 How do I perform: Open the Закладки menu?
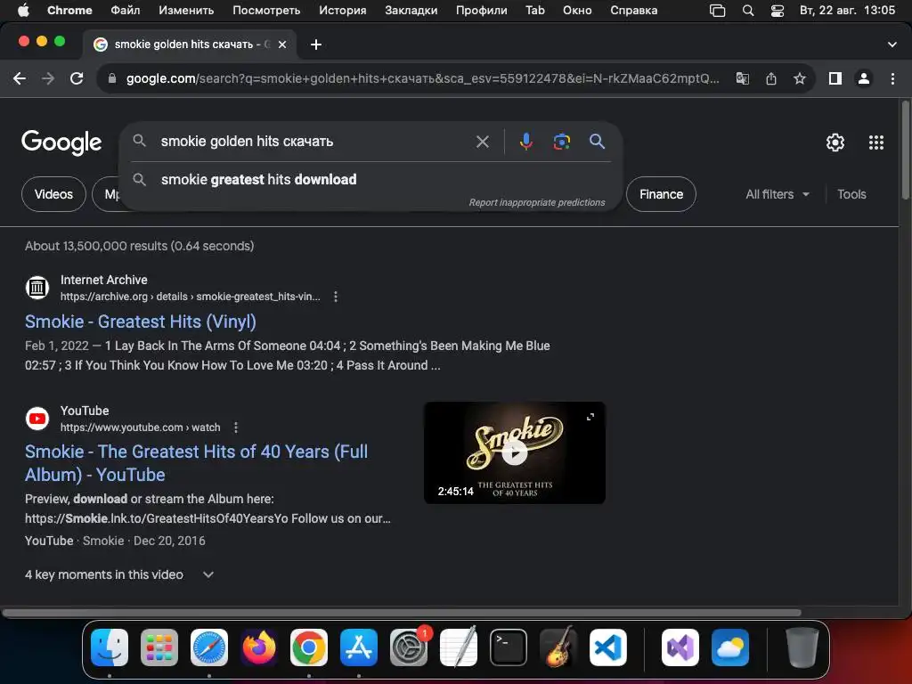click(411, 11)
